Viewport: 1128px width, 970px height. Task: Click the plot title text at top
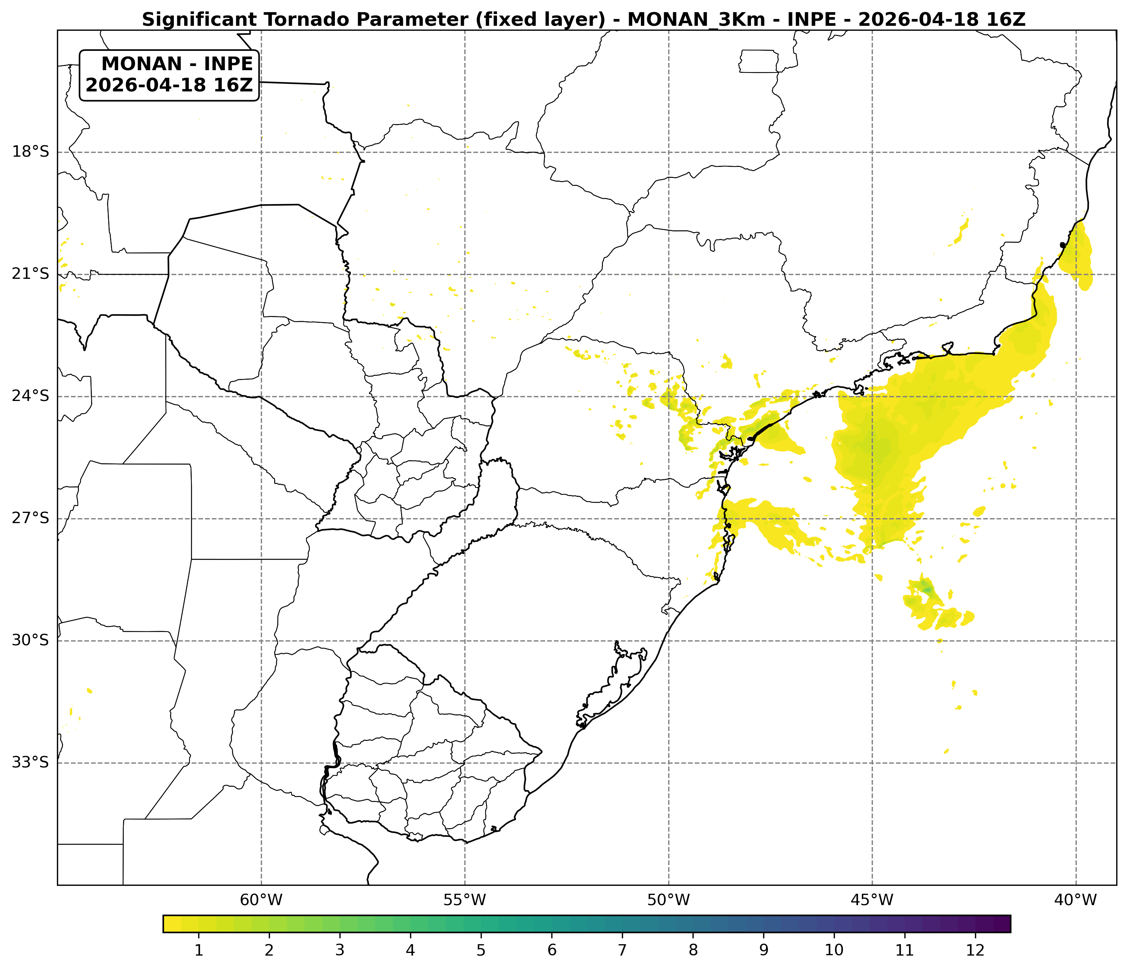pos(584,20)
